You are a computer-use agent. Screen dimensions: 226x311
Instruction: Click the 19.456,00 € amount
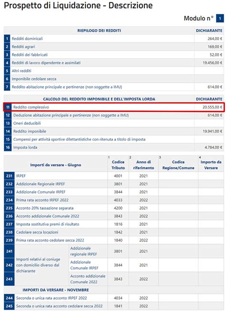[x=212, y=63]
